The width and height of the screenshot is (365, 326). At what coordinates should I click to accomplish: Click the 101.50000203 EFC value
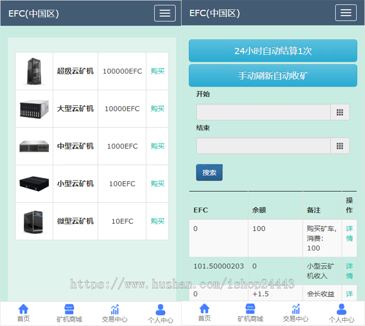click(x=219, y=266)
